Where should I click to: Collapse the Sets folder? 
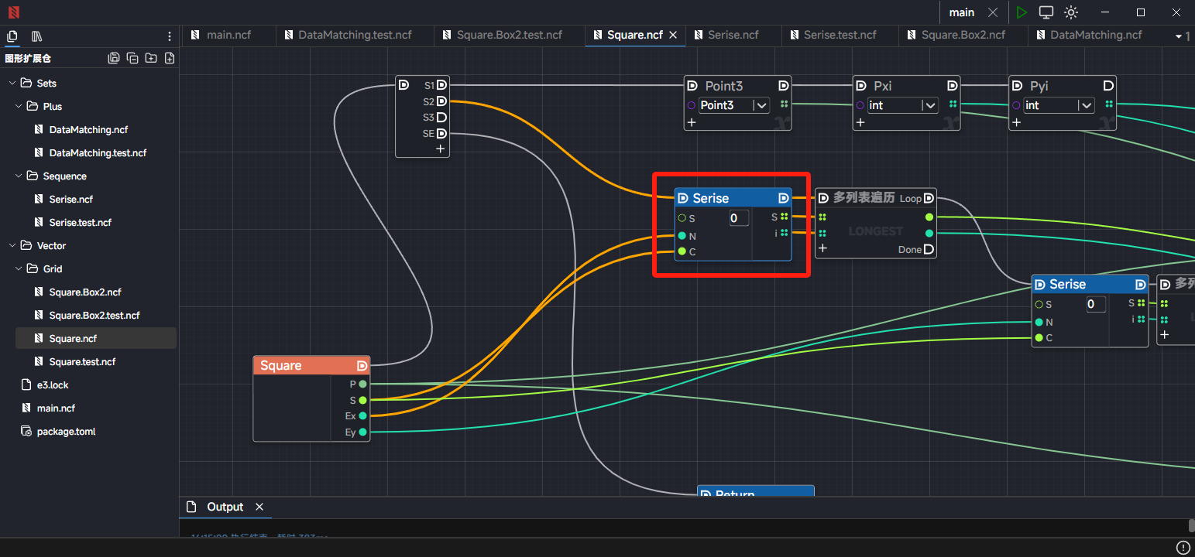[x=12, y=83]
